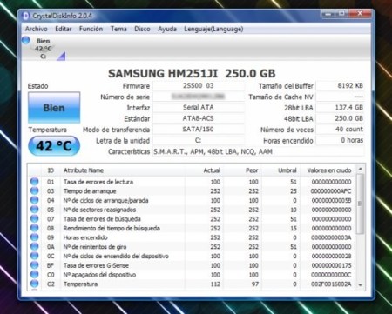Click the ID column header

point(51,170)
